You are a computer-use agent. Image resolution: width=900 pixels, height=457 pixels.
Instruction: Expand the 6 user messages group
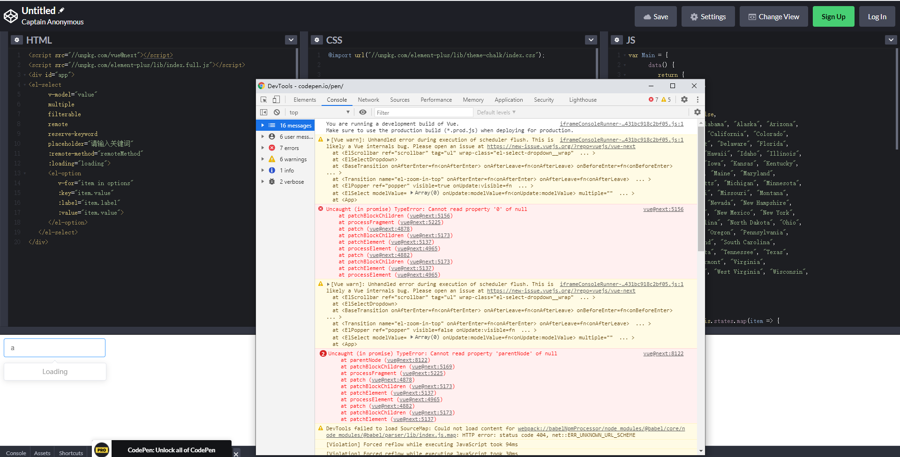[286, 137]
